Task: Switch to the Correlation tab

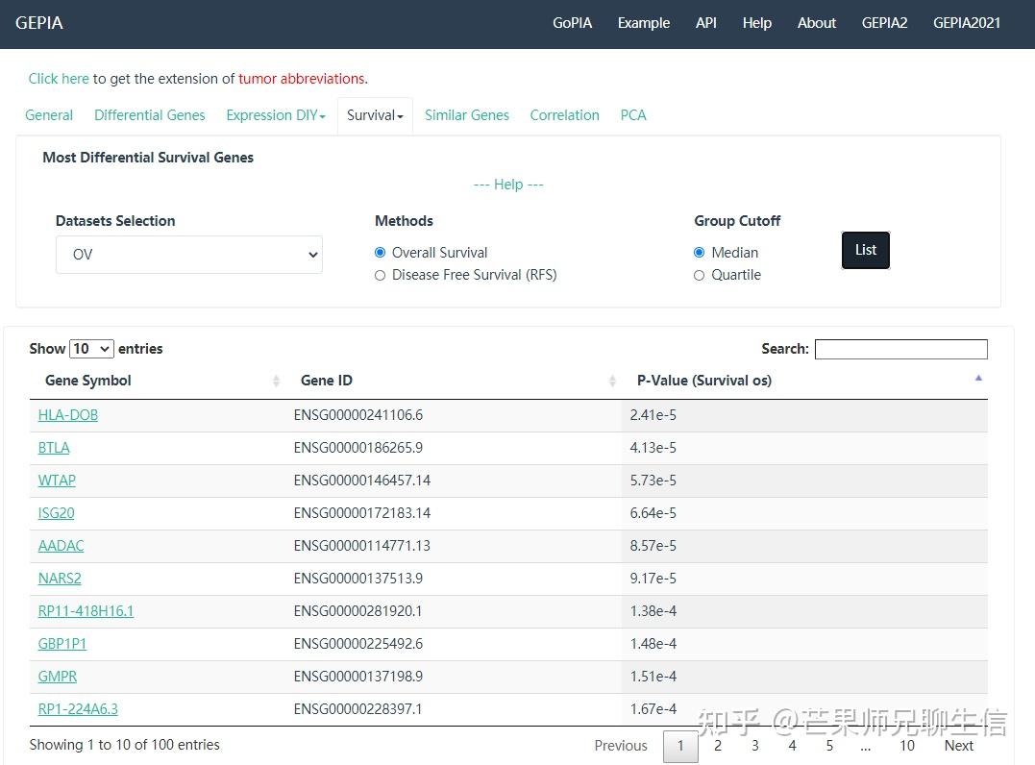Action: 564,115
